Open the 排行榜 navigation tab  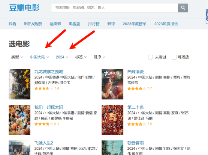point(94,24)
